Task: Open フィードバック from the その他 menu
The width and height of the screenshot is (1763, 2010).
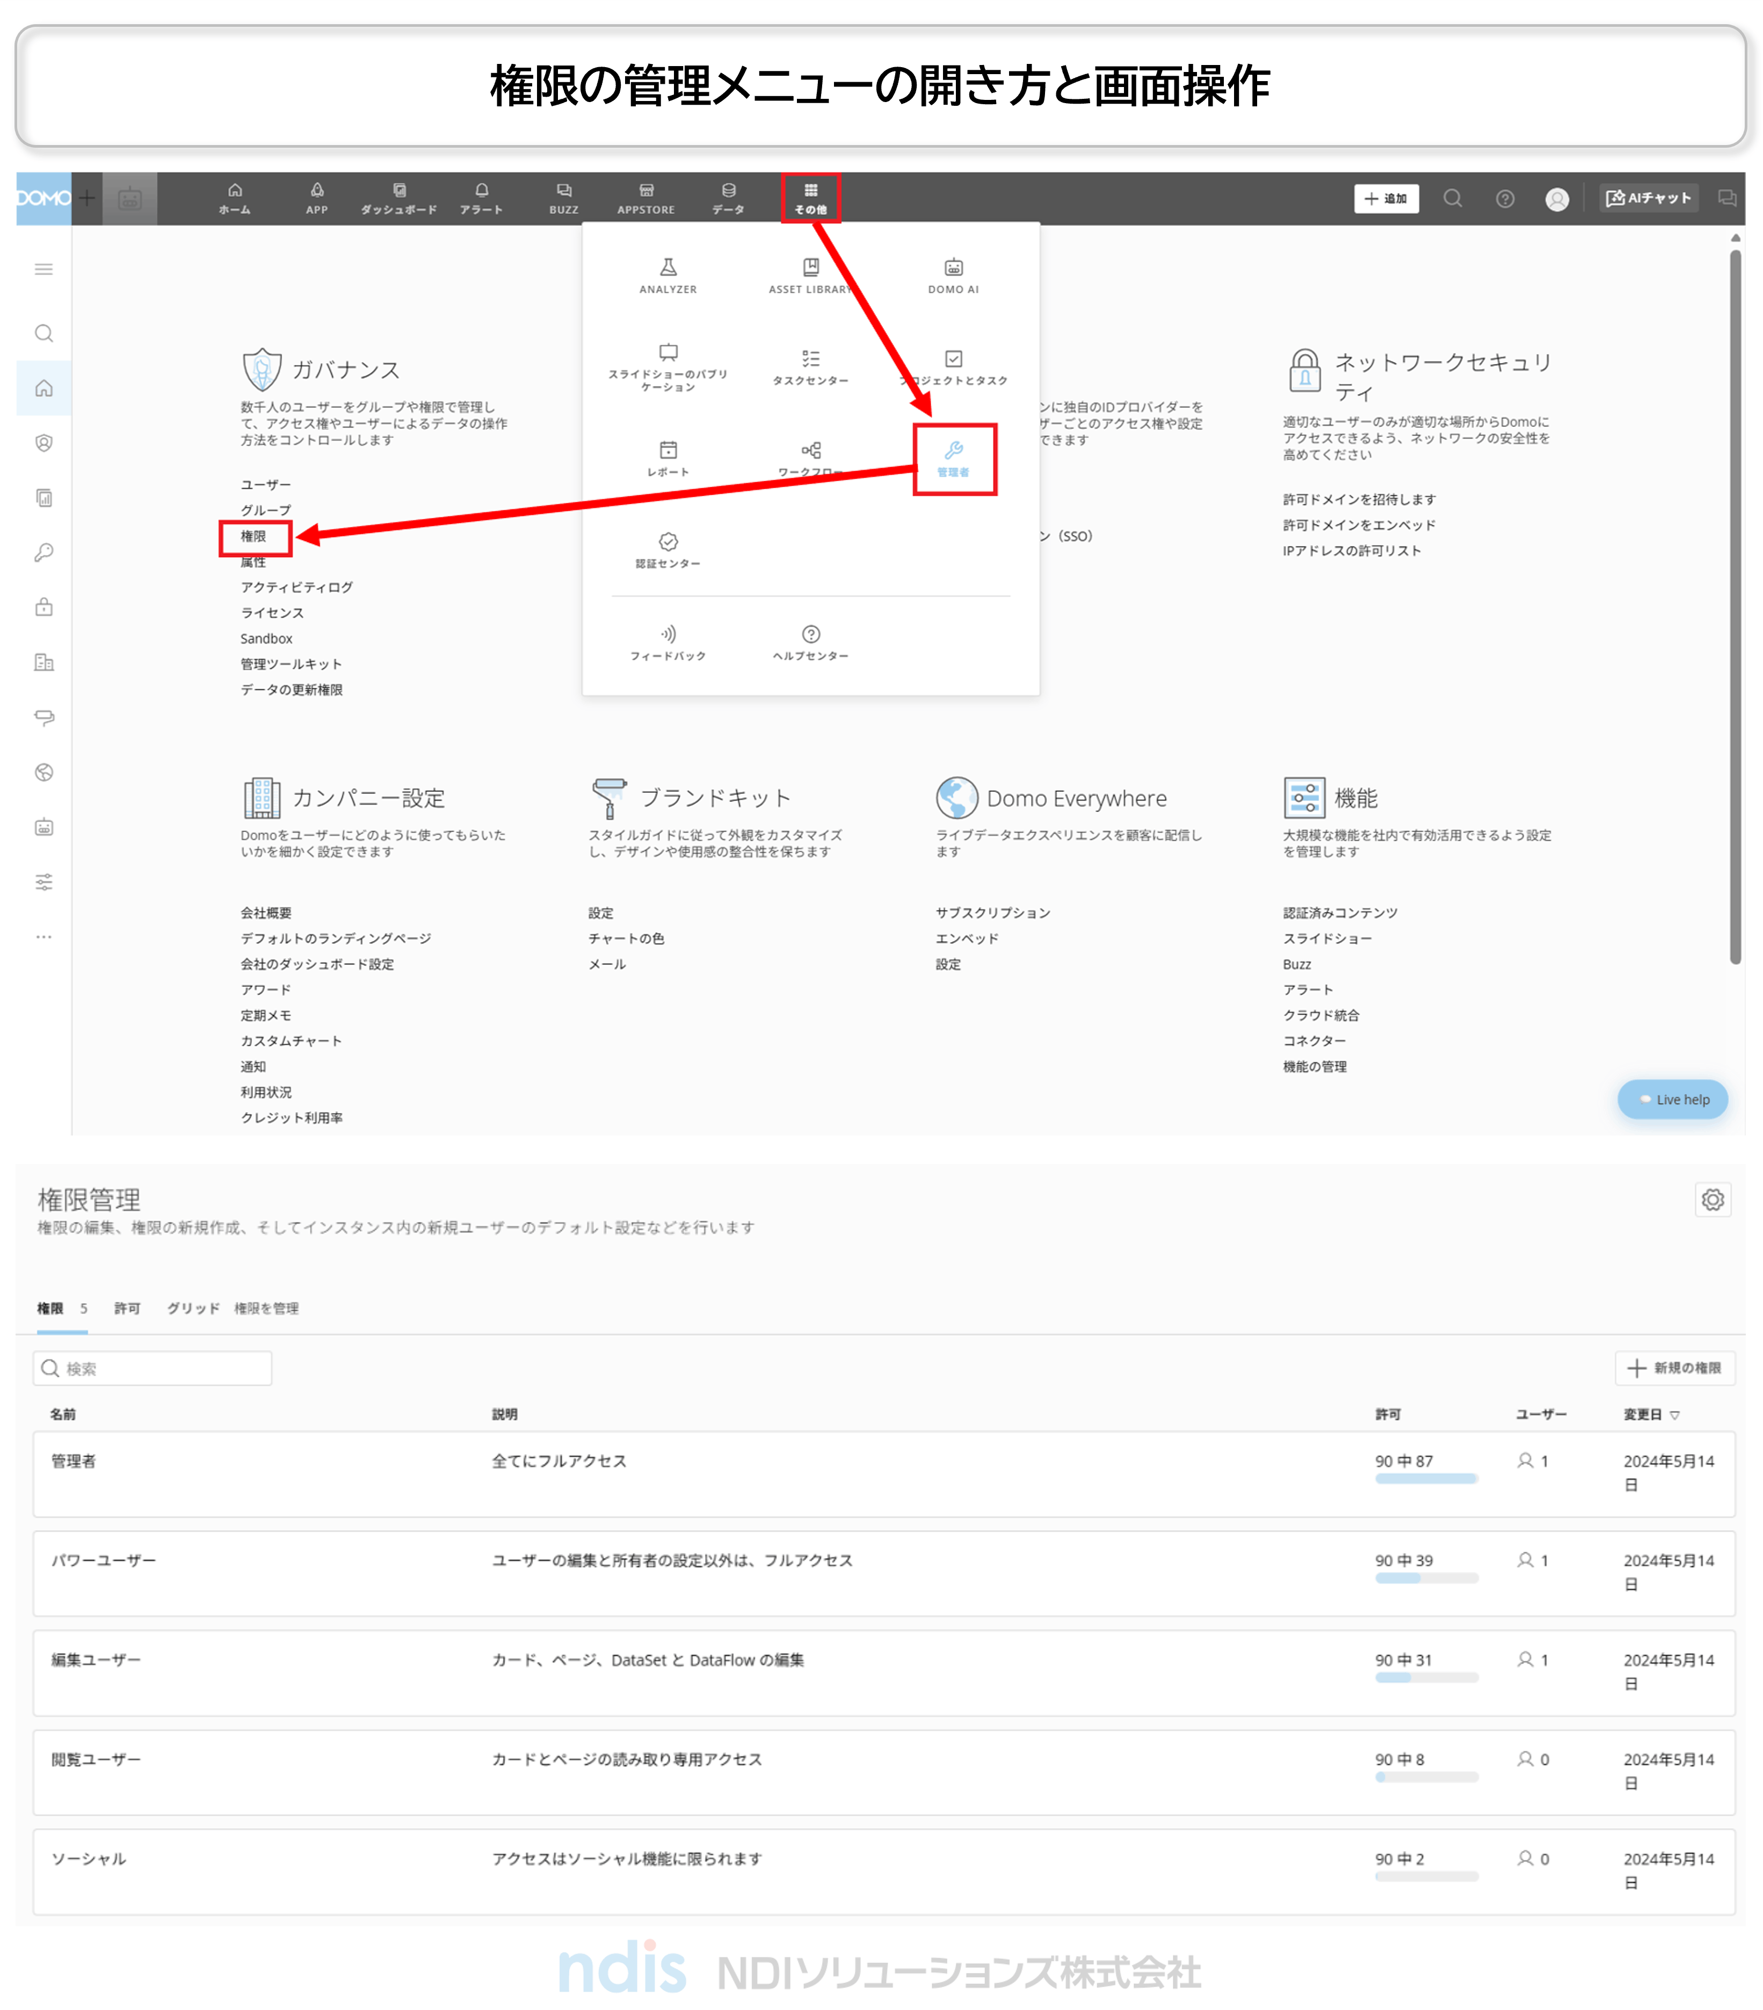Action: [668, 642]
